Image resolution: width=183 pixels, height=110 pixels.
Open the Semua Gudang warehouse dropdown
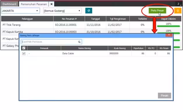62,11
